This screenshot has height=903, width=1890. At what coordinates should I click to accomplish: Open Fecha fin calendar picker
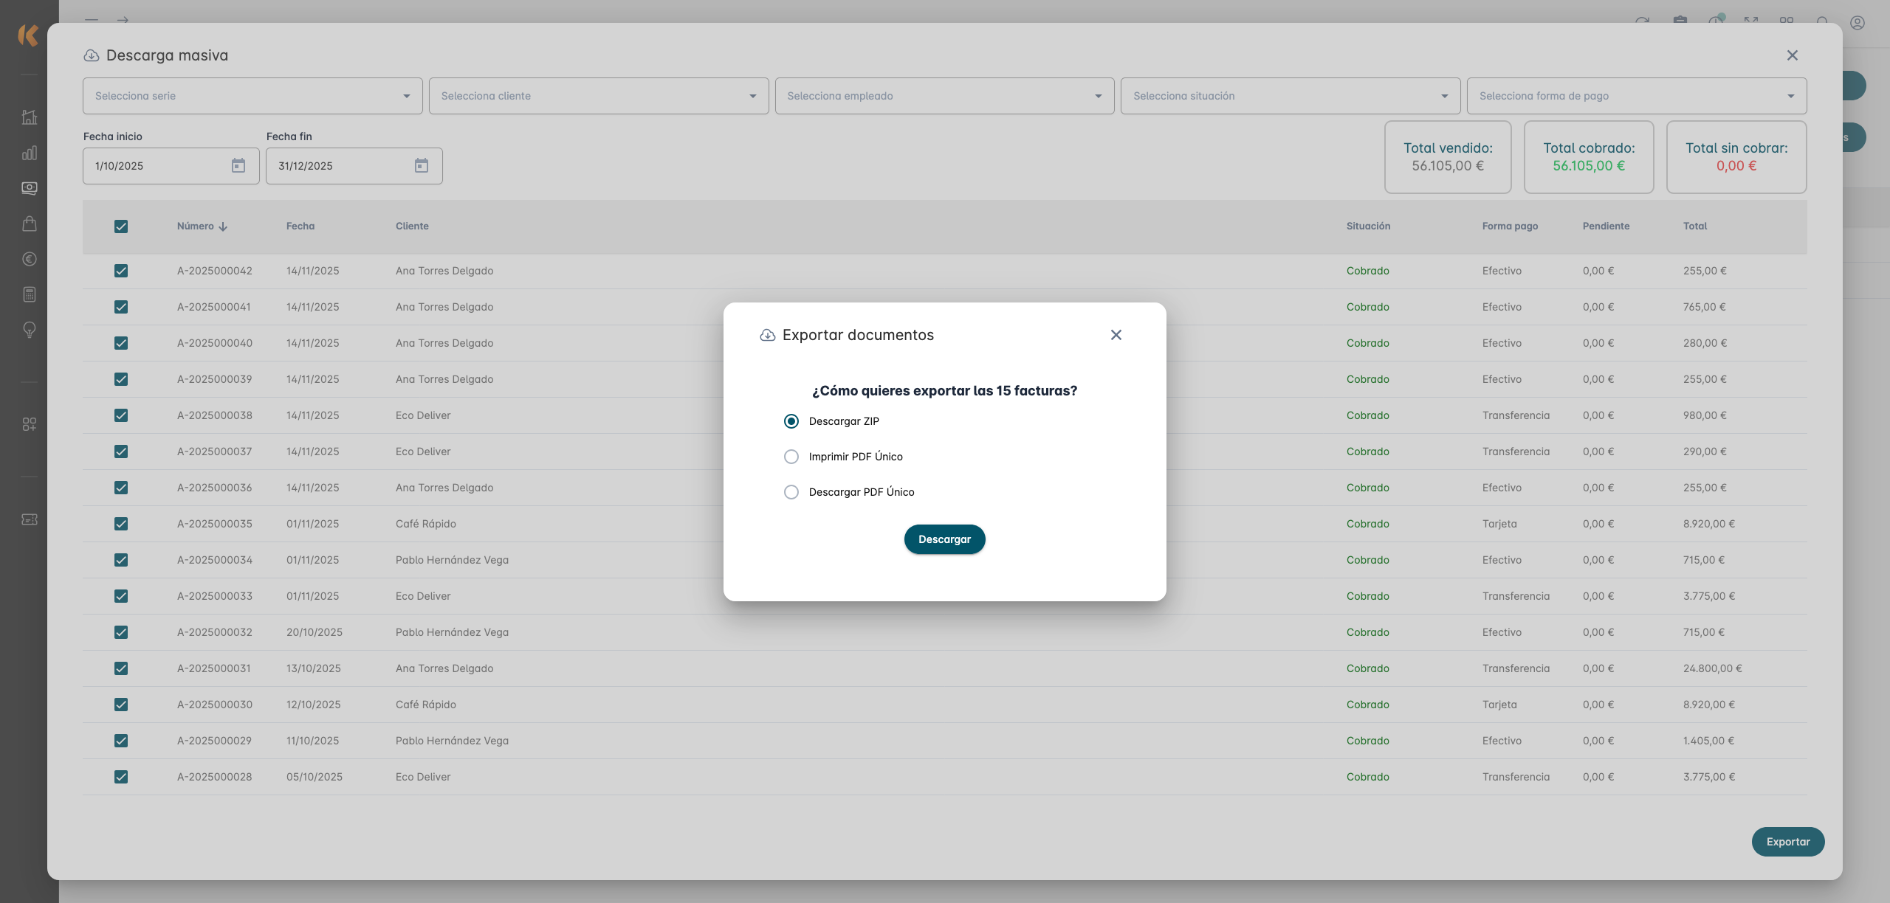421,166
